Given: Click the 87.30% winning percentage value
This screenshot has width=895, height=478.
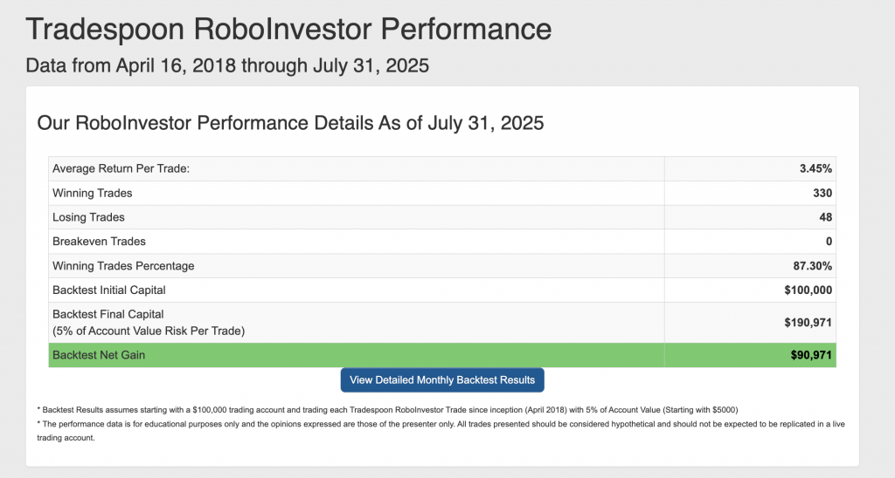Looking at the screenshot, I should coord(813,266).
